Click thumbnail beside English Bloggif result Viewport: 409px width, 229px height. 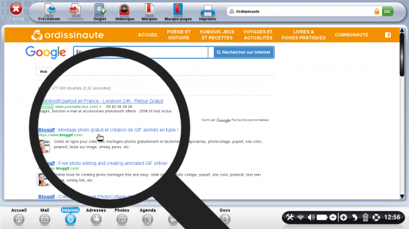point(43,179)
